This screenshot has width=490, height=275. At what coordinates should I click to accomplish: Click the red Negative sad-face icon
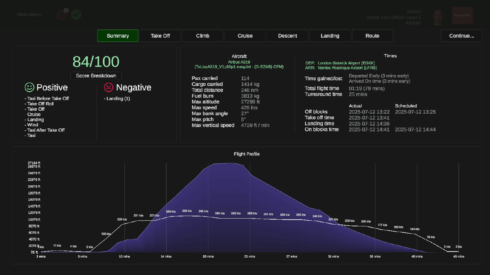(x=108, y=87)
